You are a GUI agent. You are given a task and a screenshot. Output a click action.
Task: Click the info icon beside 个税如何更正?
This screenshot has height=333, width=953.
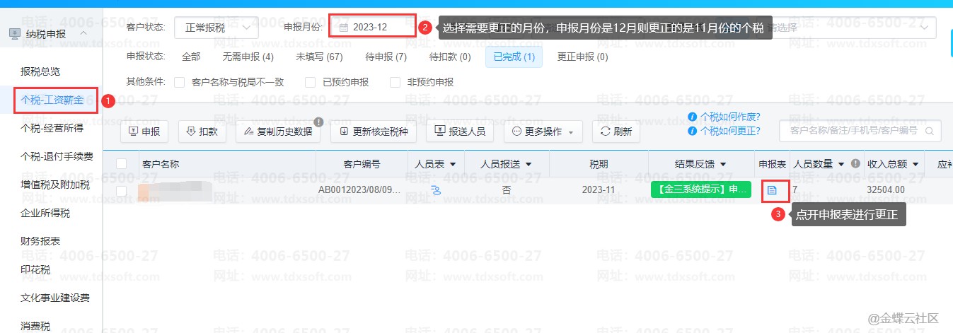[x=693, y=131]
